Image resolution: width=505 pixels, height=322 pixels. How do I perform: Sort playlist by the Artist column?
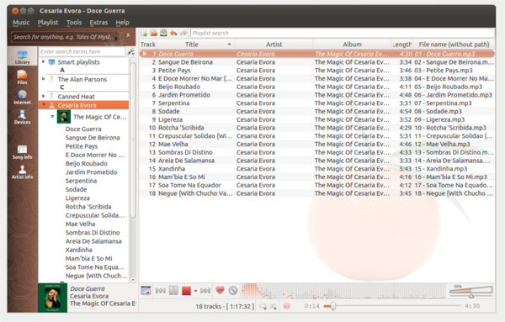[274, 44]
